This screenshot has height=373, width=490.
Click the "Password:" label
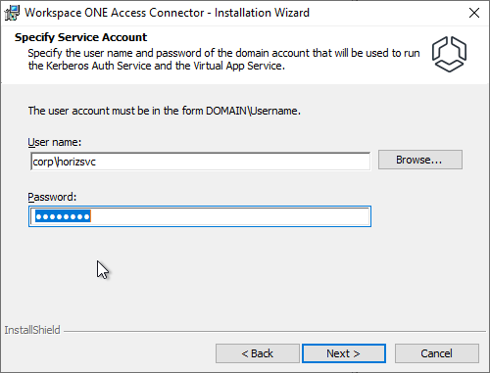(52, 197)
